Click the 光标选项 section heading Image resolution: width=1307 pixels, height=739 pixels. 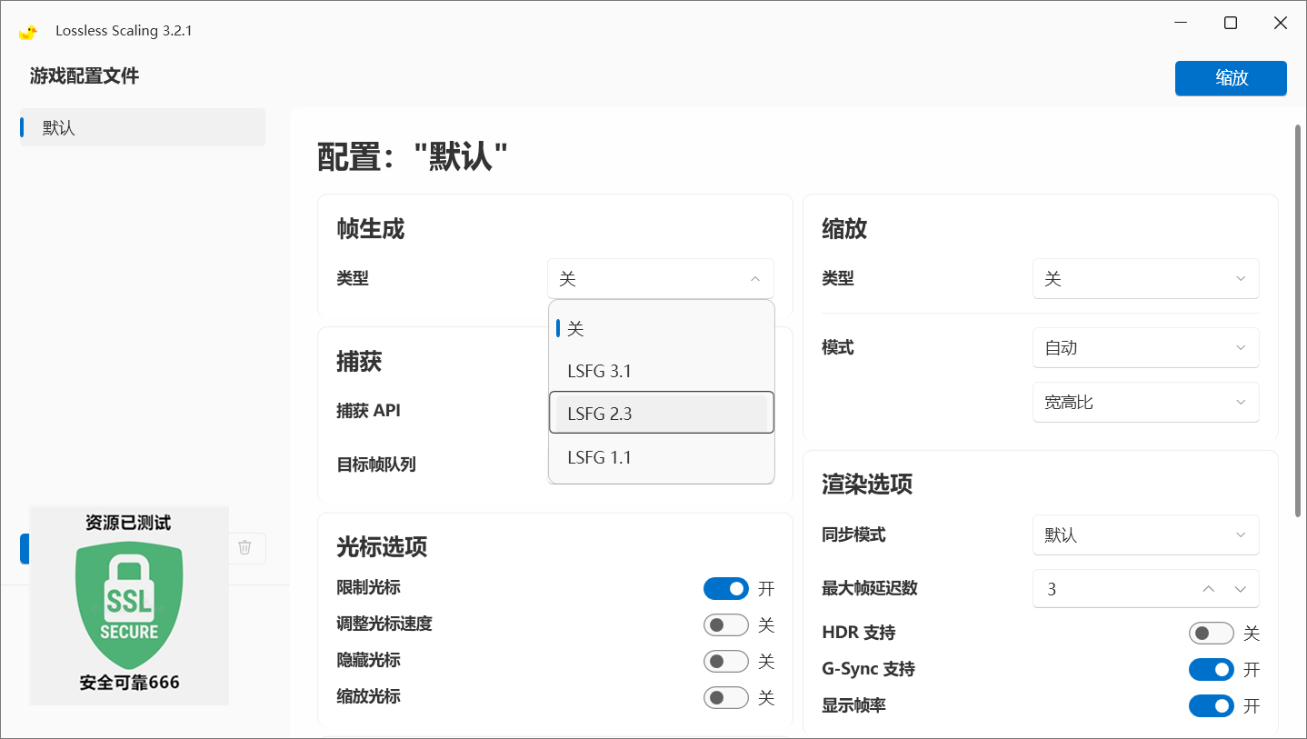382,547
